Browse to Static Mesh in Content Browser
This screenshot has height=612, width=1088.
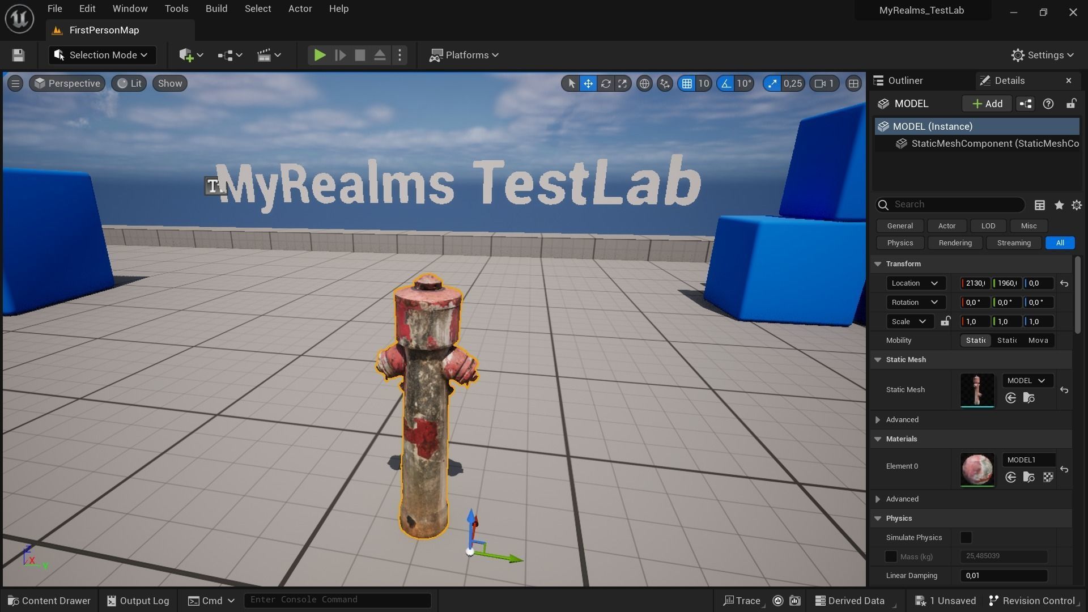[x=1029, y=398]
